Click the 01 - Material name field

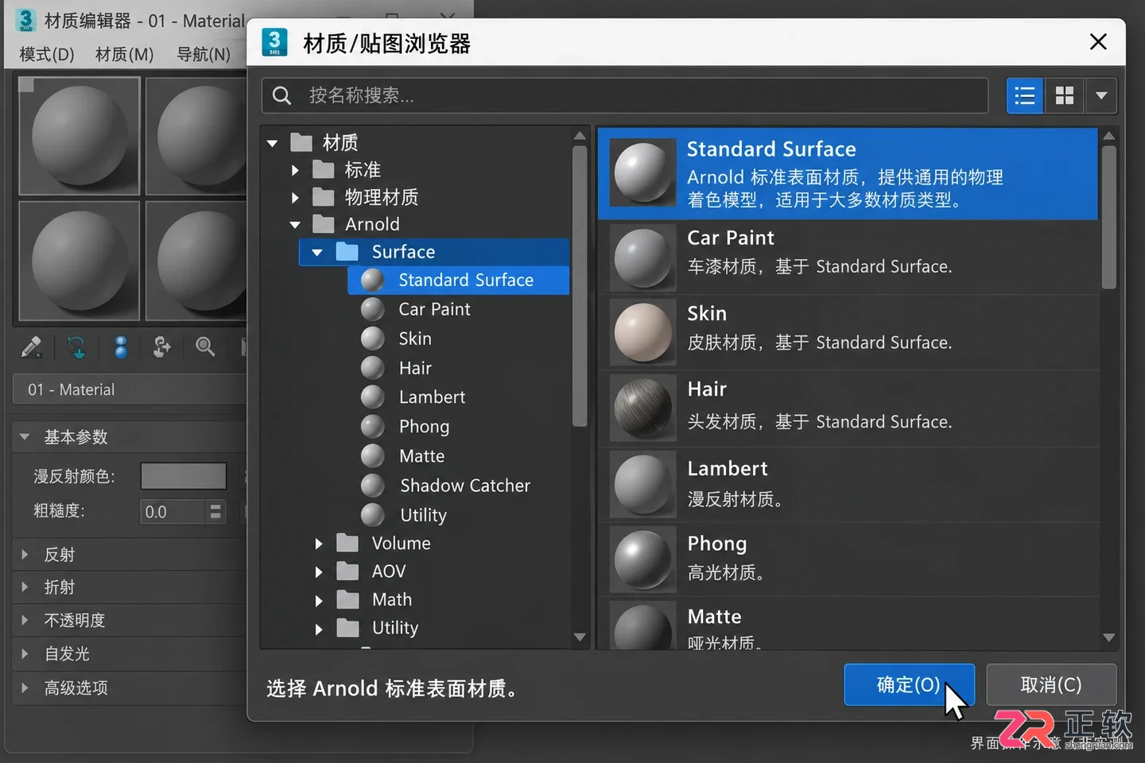pos(131,390)
